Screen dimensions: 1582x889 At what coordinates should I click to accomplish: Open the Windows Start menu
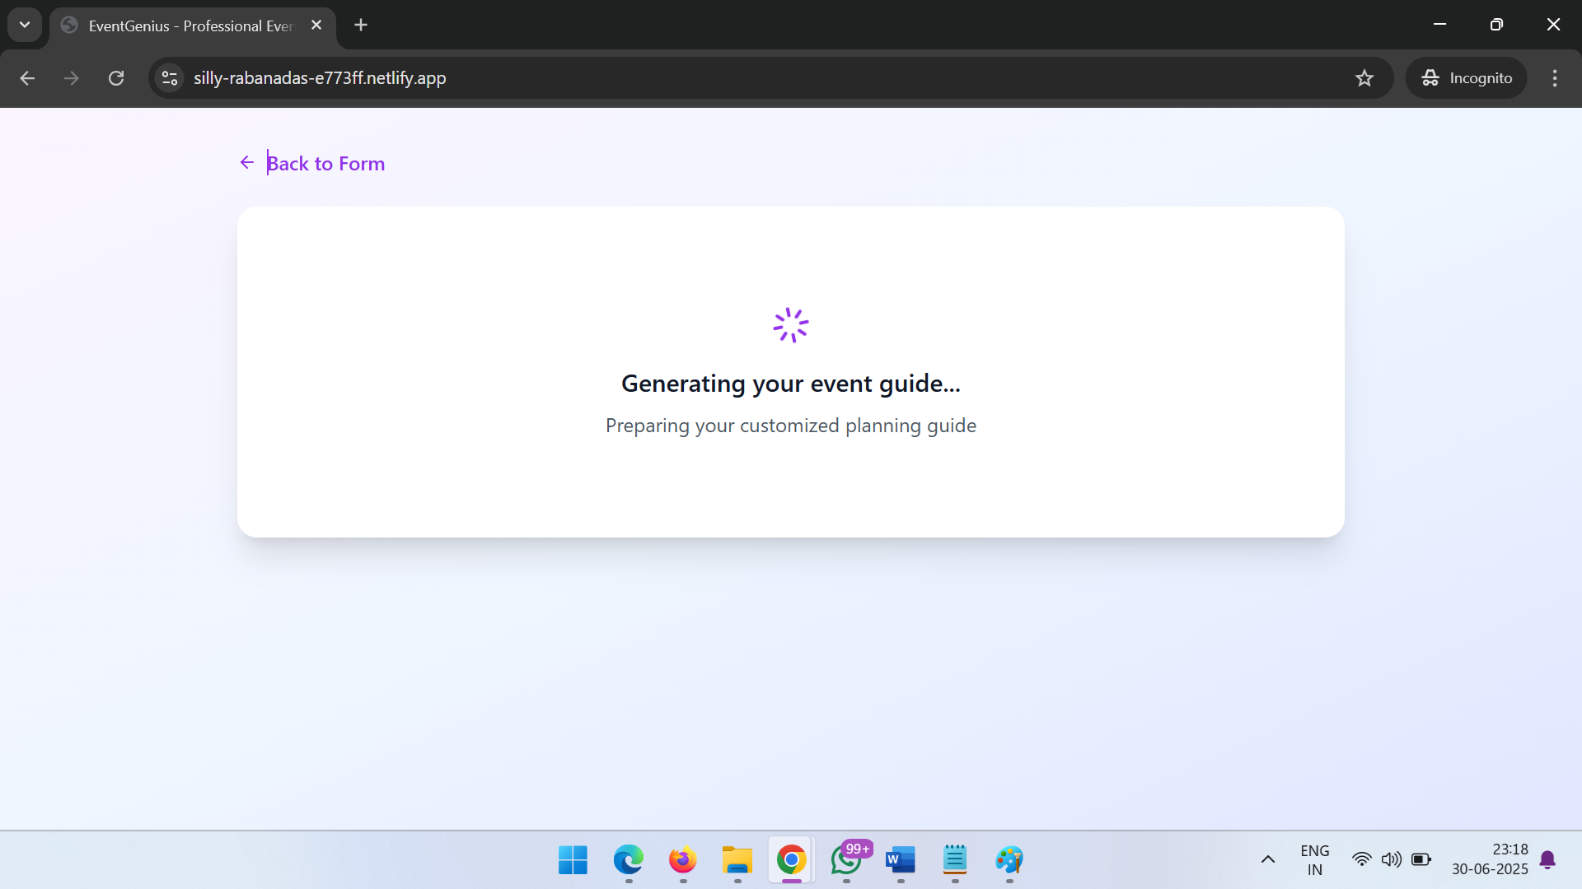[573, 860]
